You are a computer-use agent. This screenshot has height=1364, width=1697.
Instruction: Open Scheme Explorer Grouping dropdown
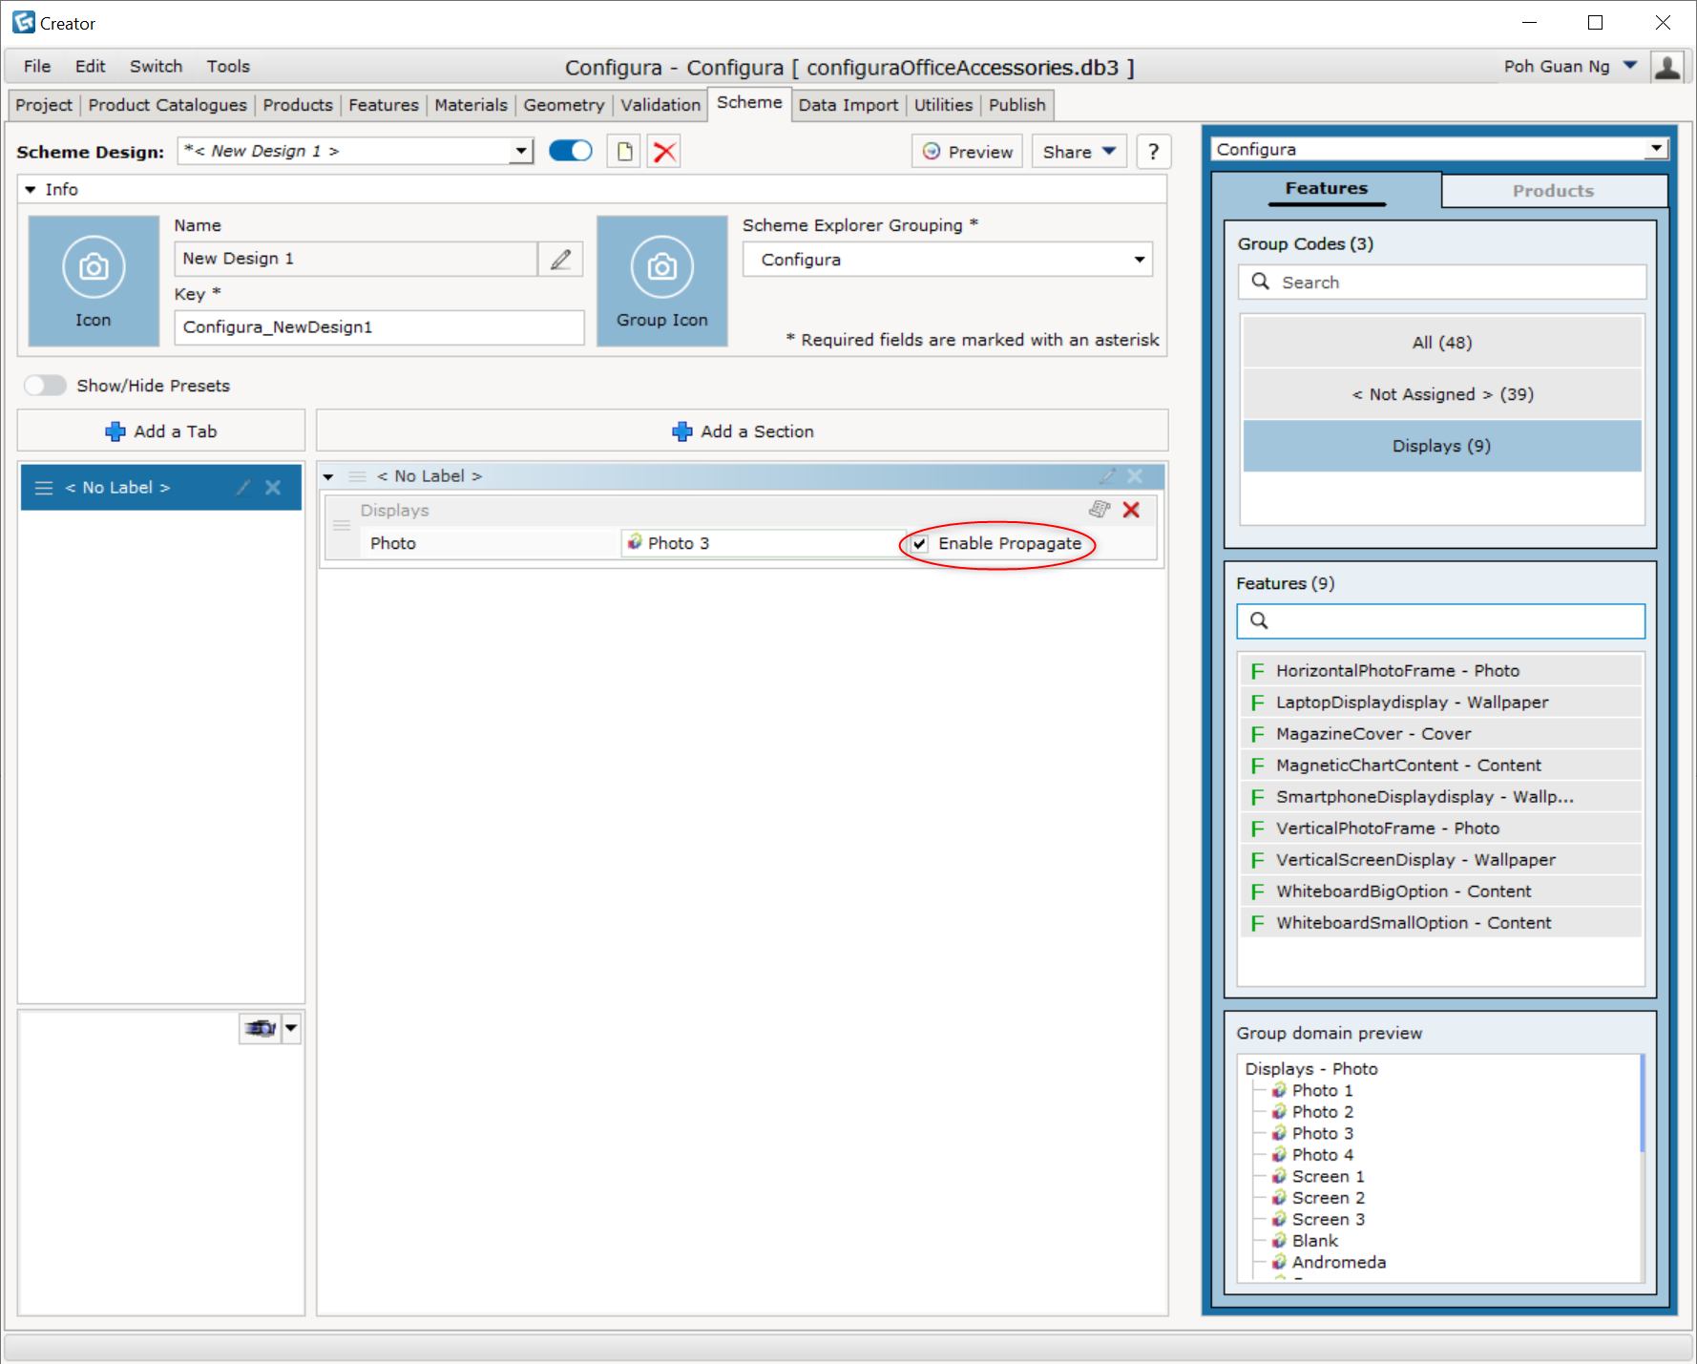click(x=1139, y=260)
